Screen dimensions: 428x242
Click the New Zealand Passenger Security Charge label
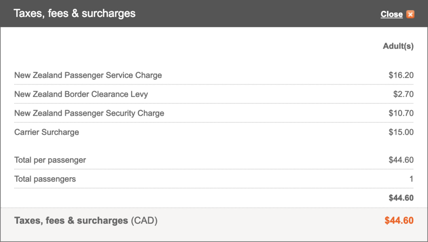[89, 113]
